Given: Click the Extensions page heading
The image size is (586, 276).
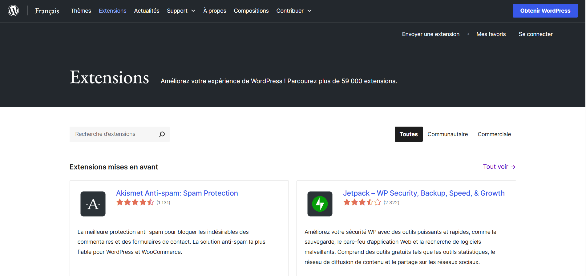Looking at the screenshot, I should [x=109, y=77].
